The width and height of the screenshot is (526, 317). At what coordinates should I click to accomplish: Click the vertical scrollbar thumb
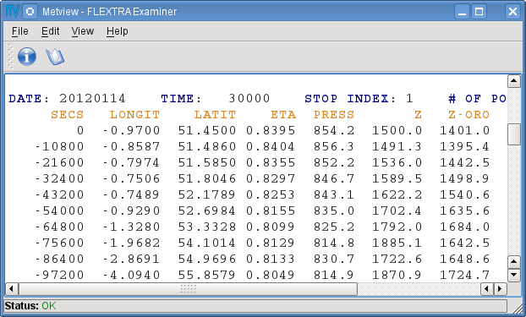pyautogui.click(x=513, y=134)
